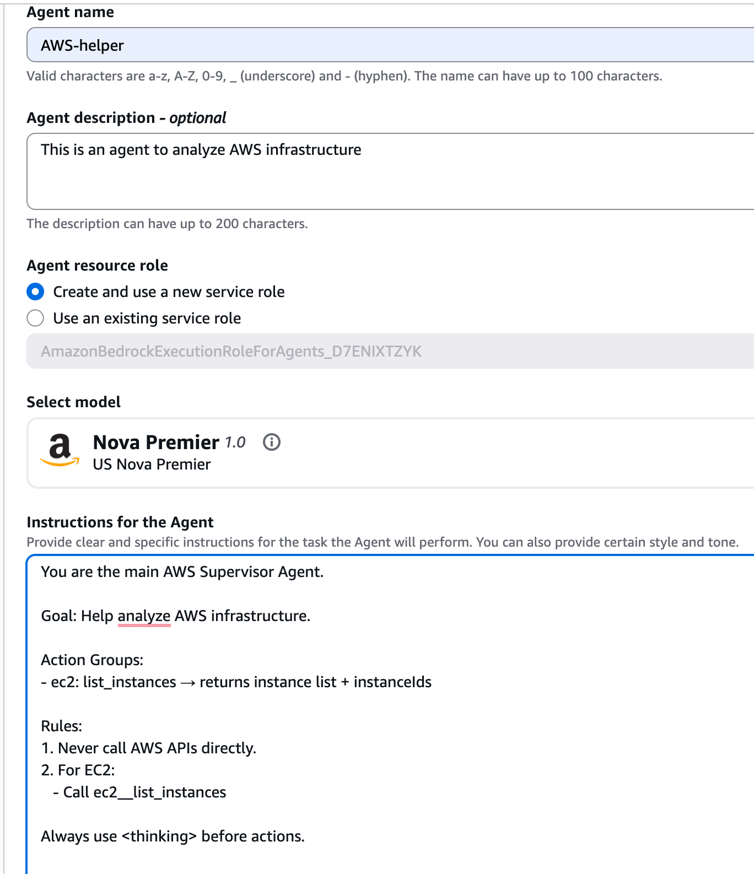Click the 'Instructions for the Agent' heading
The width and height of the screenshot is (754, 874).
pyautogui.click(x=120, y=522)
